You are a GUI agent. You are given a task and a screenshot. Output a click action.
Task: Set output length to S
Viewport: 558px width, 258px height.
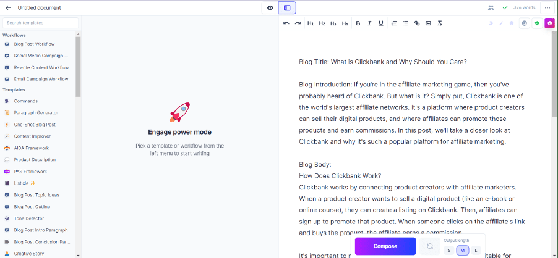click(x=449, y=251)
